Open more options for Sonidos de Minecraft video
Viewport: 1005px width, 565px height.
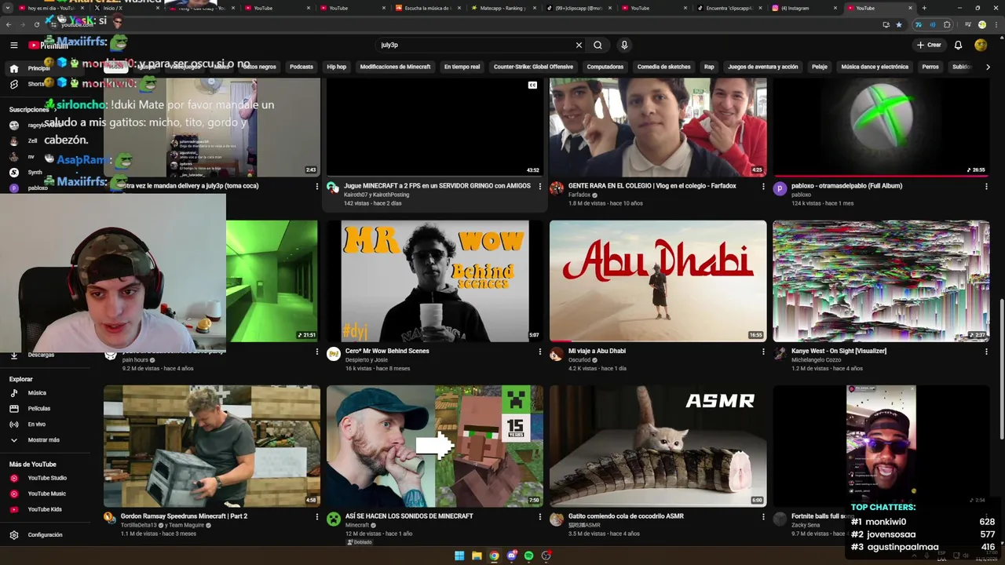tap(539, 516)
